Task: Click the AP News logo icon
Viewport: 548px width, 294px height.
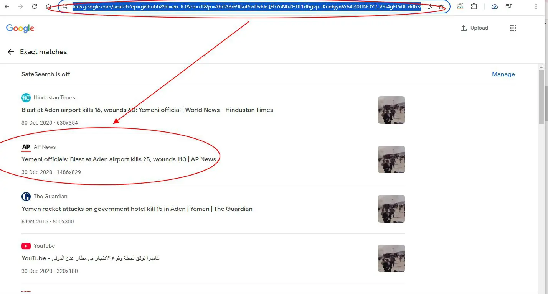Action: tap(26, 147)
